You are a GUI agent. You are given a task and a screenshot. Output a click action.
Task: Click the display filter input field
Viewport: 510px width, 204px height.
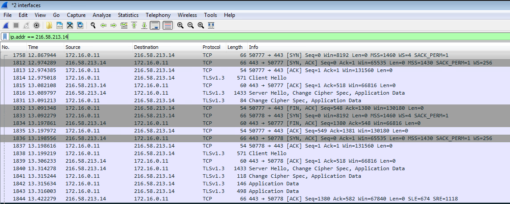259,36
